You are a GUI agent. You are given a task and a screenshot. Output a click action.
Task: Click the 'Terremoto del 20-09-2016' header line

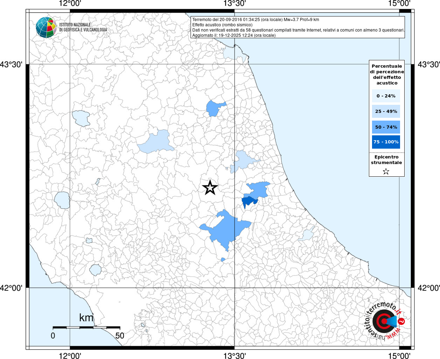[256, 20]
